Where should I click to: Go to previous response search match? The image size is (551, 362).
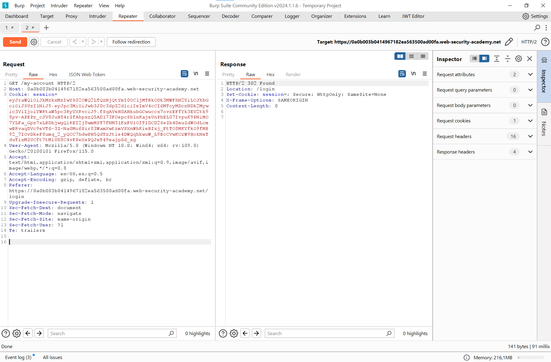[245, 333]
